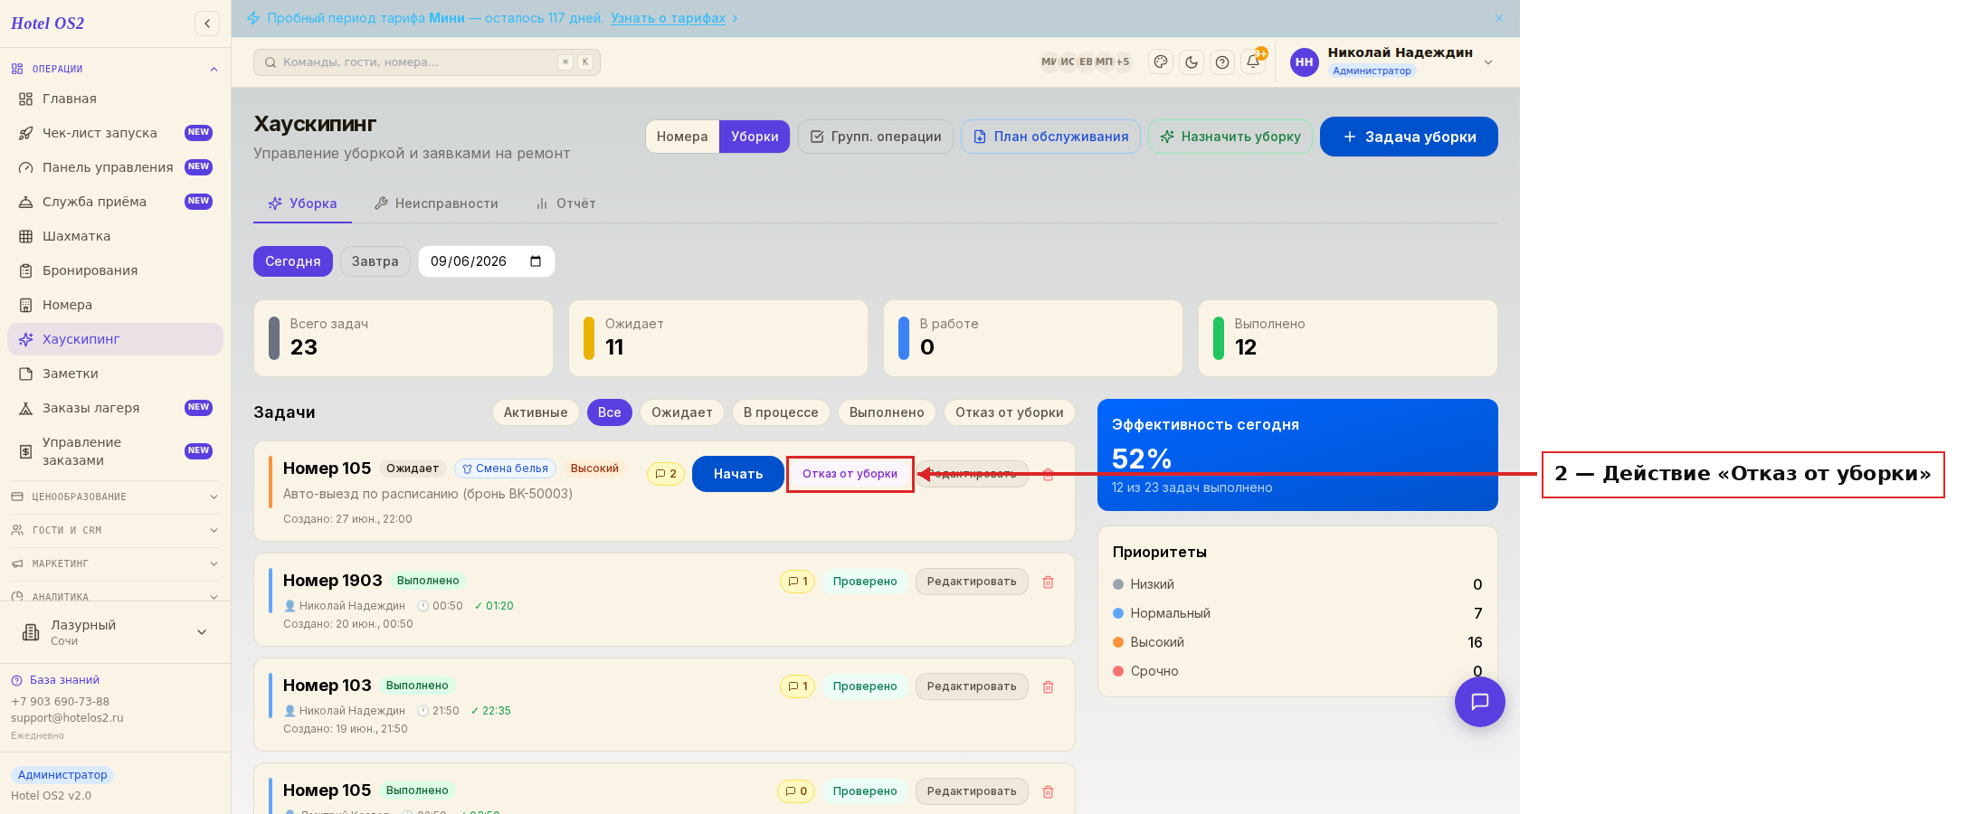
Task: Collapse the sidebar with the chevron button
Action: tap(207, 24)
